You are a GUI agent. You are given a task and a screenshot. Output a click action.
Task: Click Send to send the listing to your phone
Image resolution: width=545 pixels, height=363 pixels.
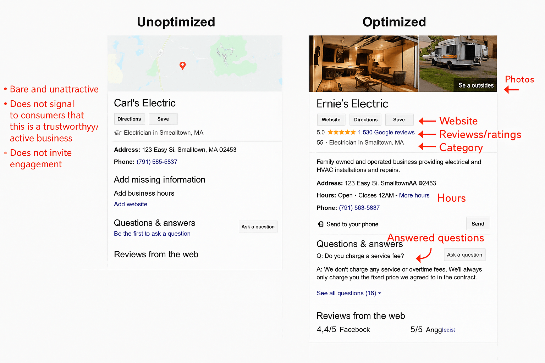478,223
